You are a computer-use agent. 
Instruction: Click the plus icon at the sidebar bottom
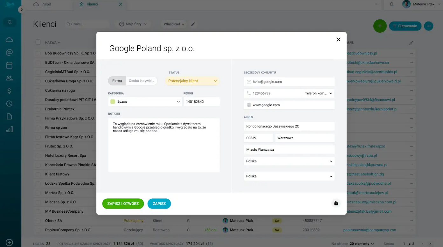(9, 242)
